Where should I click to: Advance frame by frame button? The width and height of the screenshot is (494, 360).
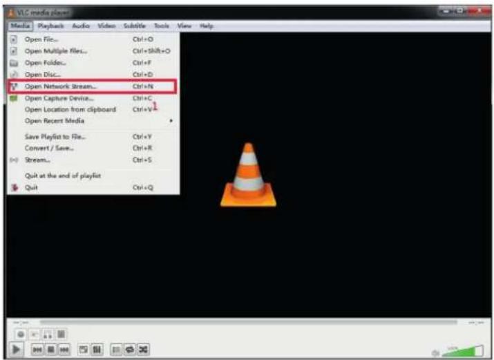[x=61, y=334]
